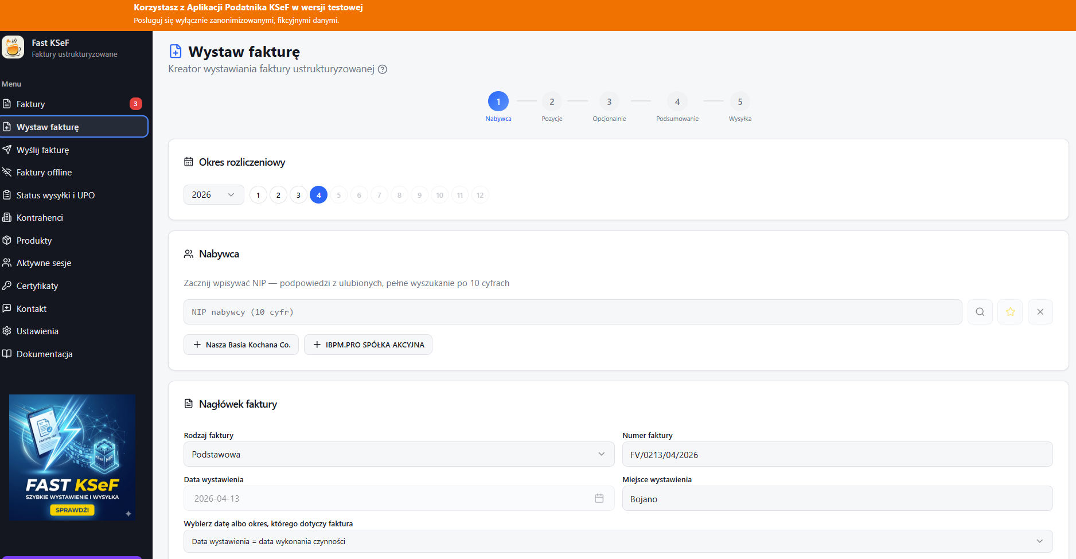This screenshot has height=559, width=1076.
Task: Expand the Rodzaj faktury dropdown
Action: 399,454
